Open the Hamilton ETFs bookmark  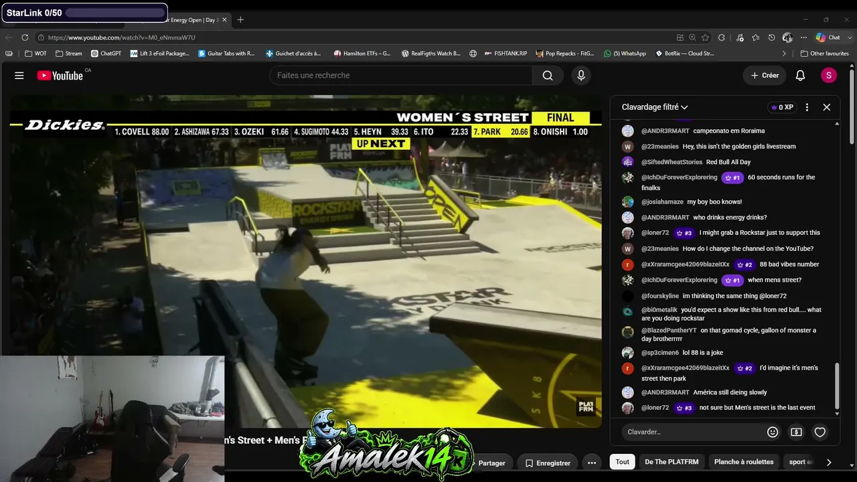coord(362,54)
